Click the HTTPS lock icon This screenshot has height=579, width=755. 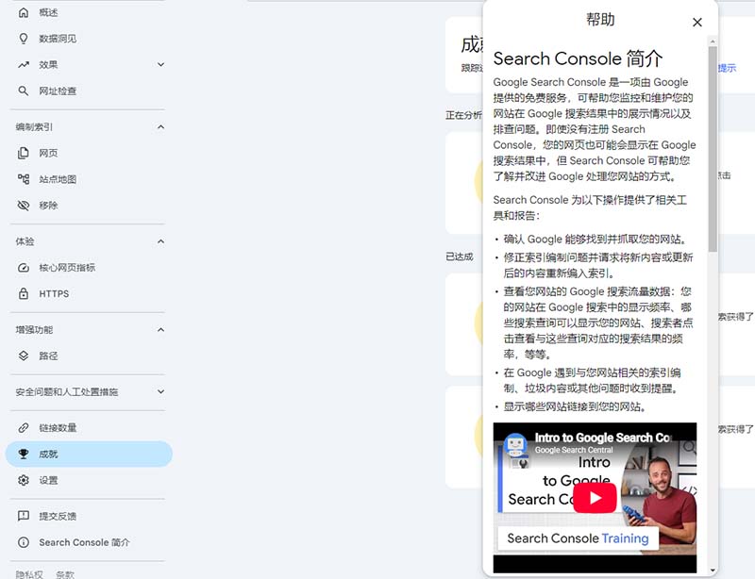point(23,293)
